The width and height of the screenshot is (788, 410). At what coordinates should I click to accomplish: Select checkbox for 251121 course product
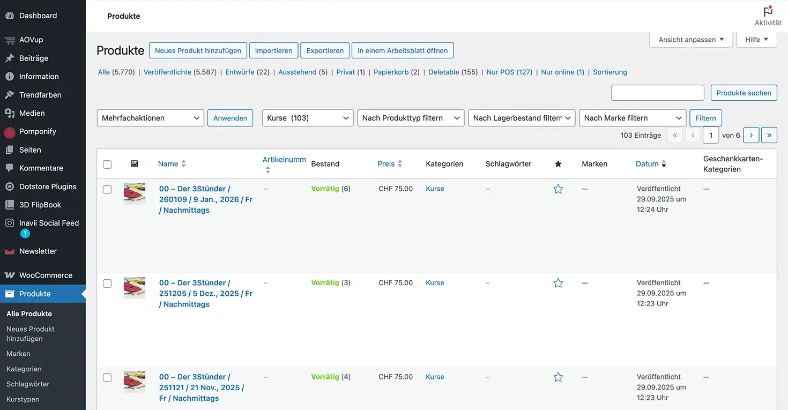(107, 378)
